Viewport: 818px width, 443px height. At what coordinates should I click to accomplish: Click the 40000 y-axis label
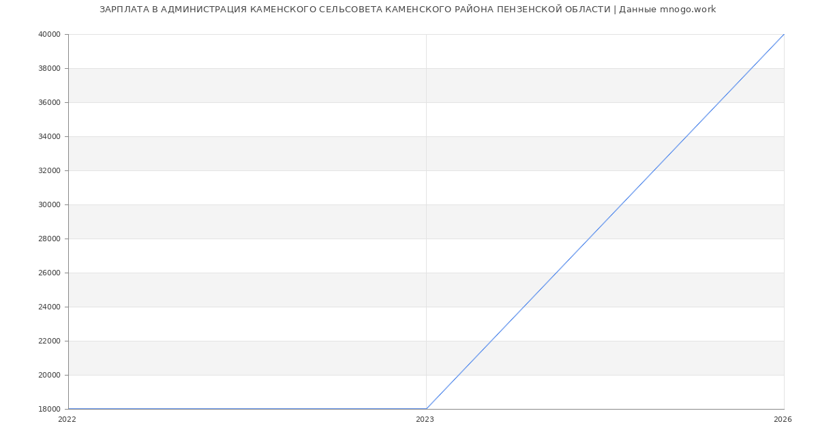tap(50, 34)
